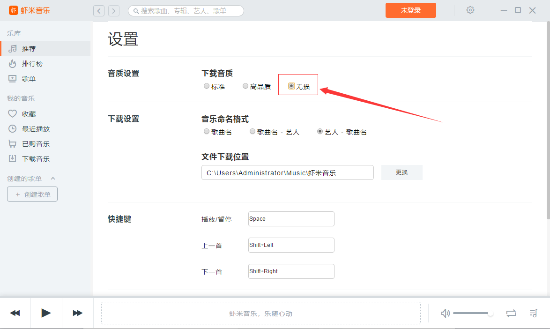The height and width of the screenshot is (329, 550).
Task: Click the 收藏 heart icon
Action: (12, 113)
